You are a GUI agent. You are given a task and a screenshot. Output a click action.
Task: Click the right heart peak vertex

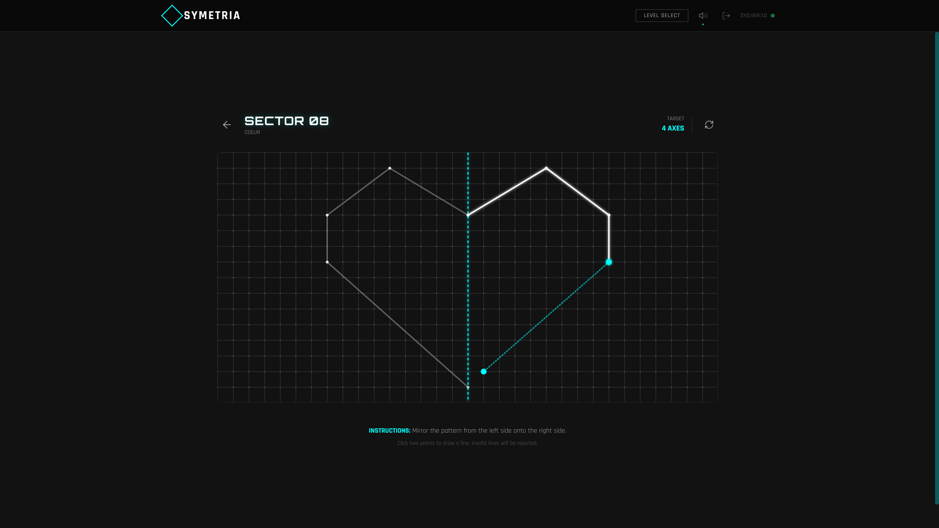pos(546,168)
